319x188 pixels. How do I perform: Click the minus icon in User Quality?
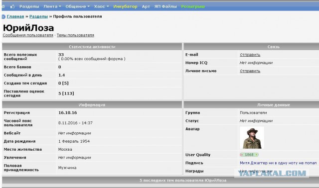[242, 155]
